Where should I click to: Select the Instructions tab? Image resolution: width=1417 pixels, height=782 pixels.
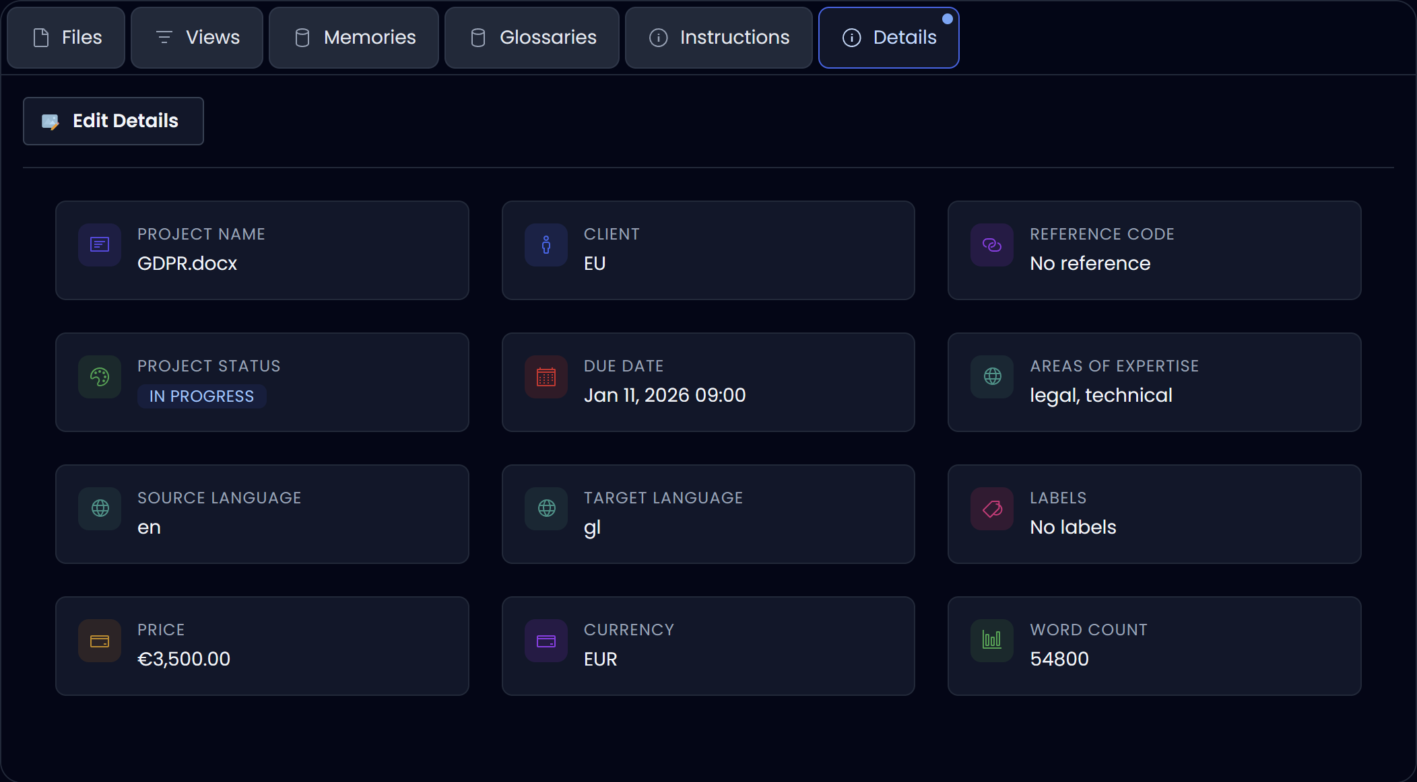(x=719, y=38)
